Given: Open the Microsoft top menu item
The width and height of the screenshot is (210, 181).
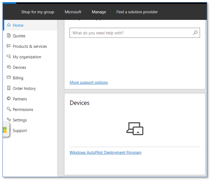Looking at the screenshot, I should [x=73, y=12].
